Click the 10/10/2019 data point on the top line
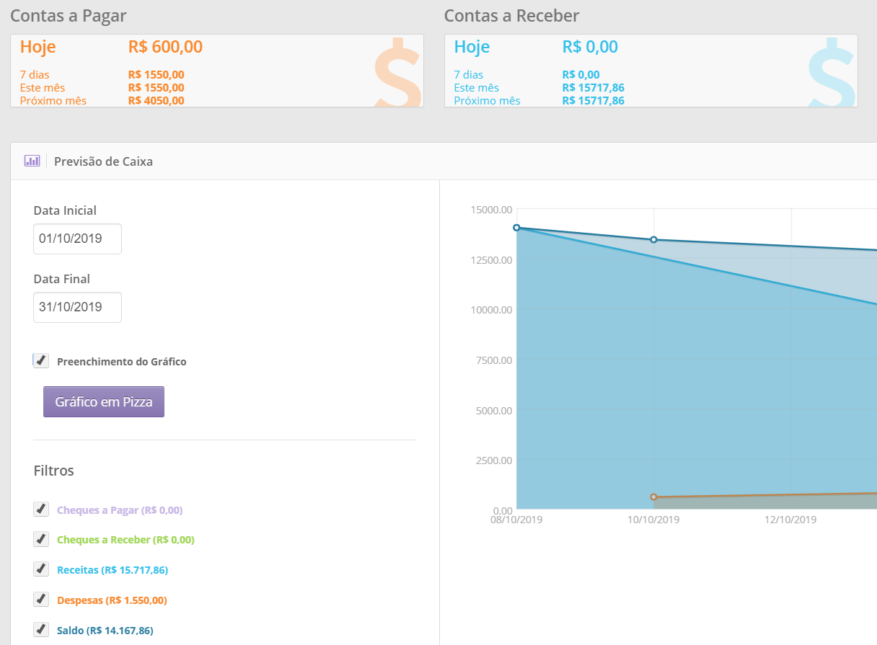 pyautogui.click(x=653, y=240)
